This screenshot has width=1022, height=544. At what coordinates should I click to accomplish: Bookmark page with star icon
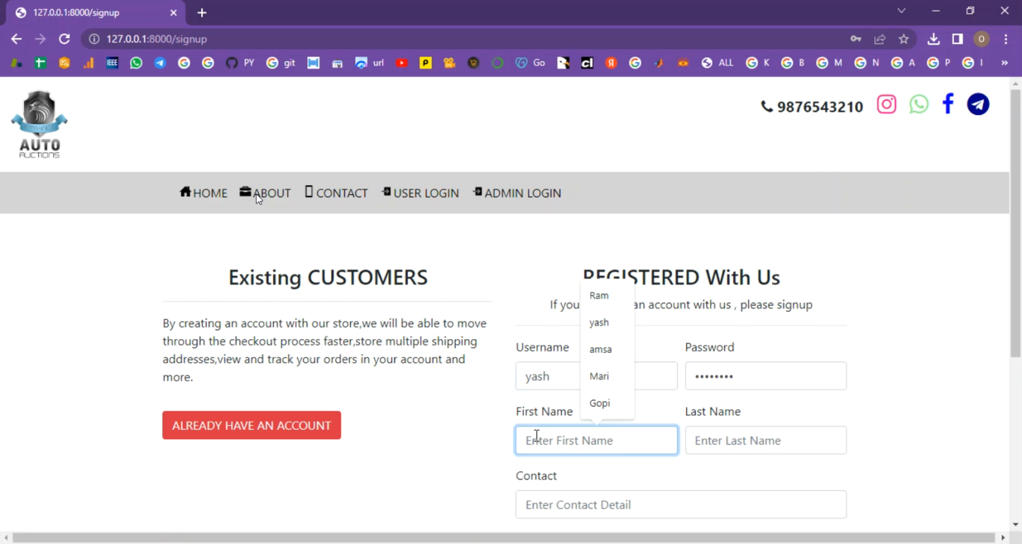point(903,39)
